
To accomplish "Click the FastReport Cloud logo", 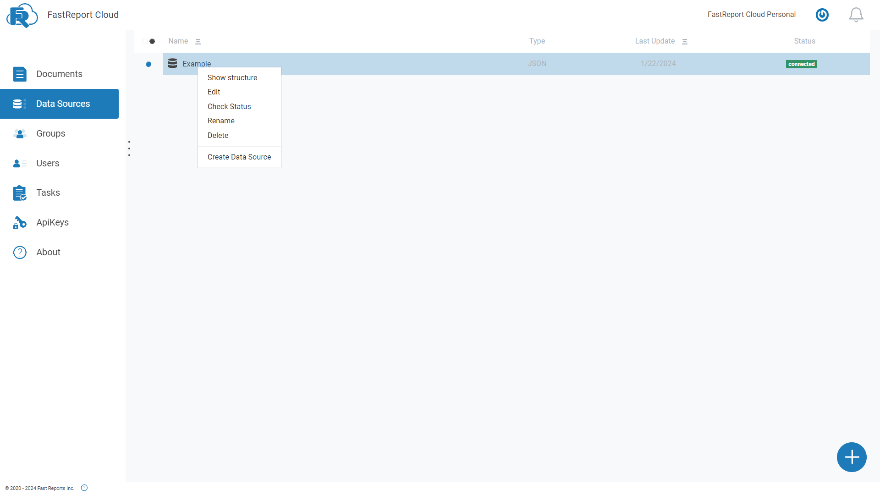I will 22,15.
